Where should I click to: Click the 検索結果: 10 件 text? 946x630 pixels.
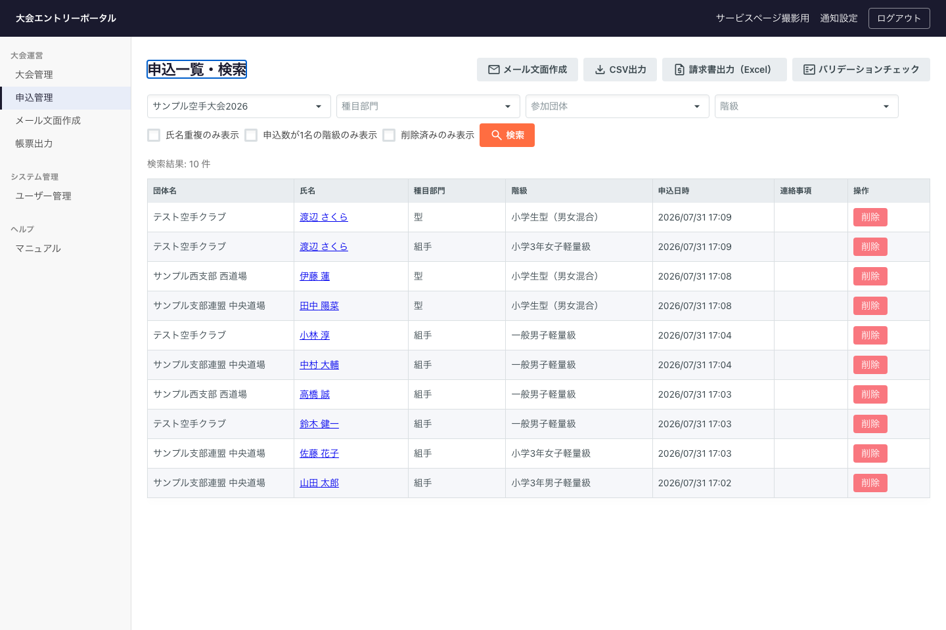coord(179,164)
